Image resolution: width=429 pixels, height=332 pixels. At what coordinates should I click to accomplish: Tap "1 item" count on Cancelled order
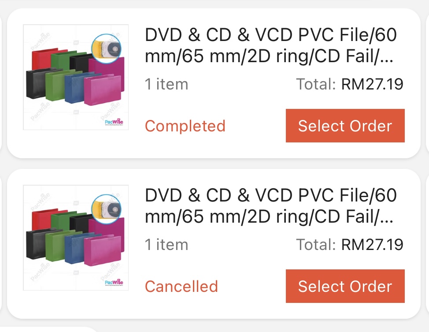point(166,245)
